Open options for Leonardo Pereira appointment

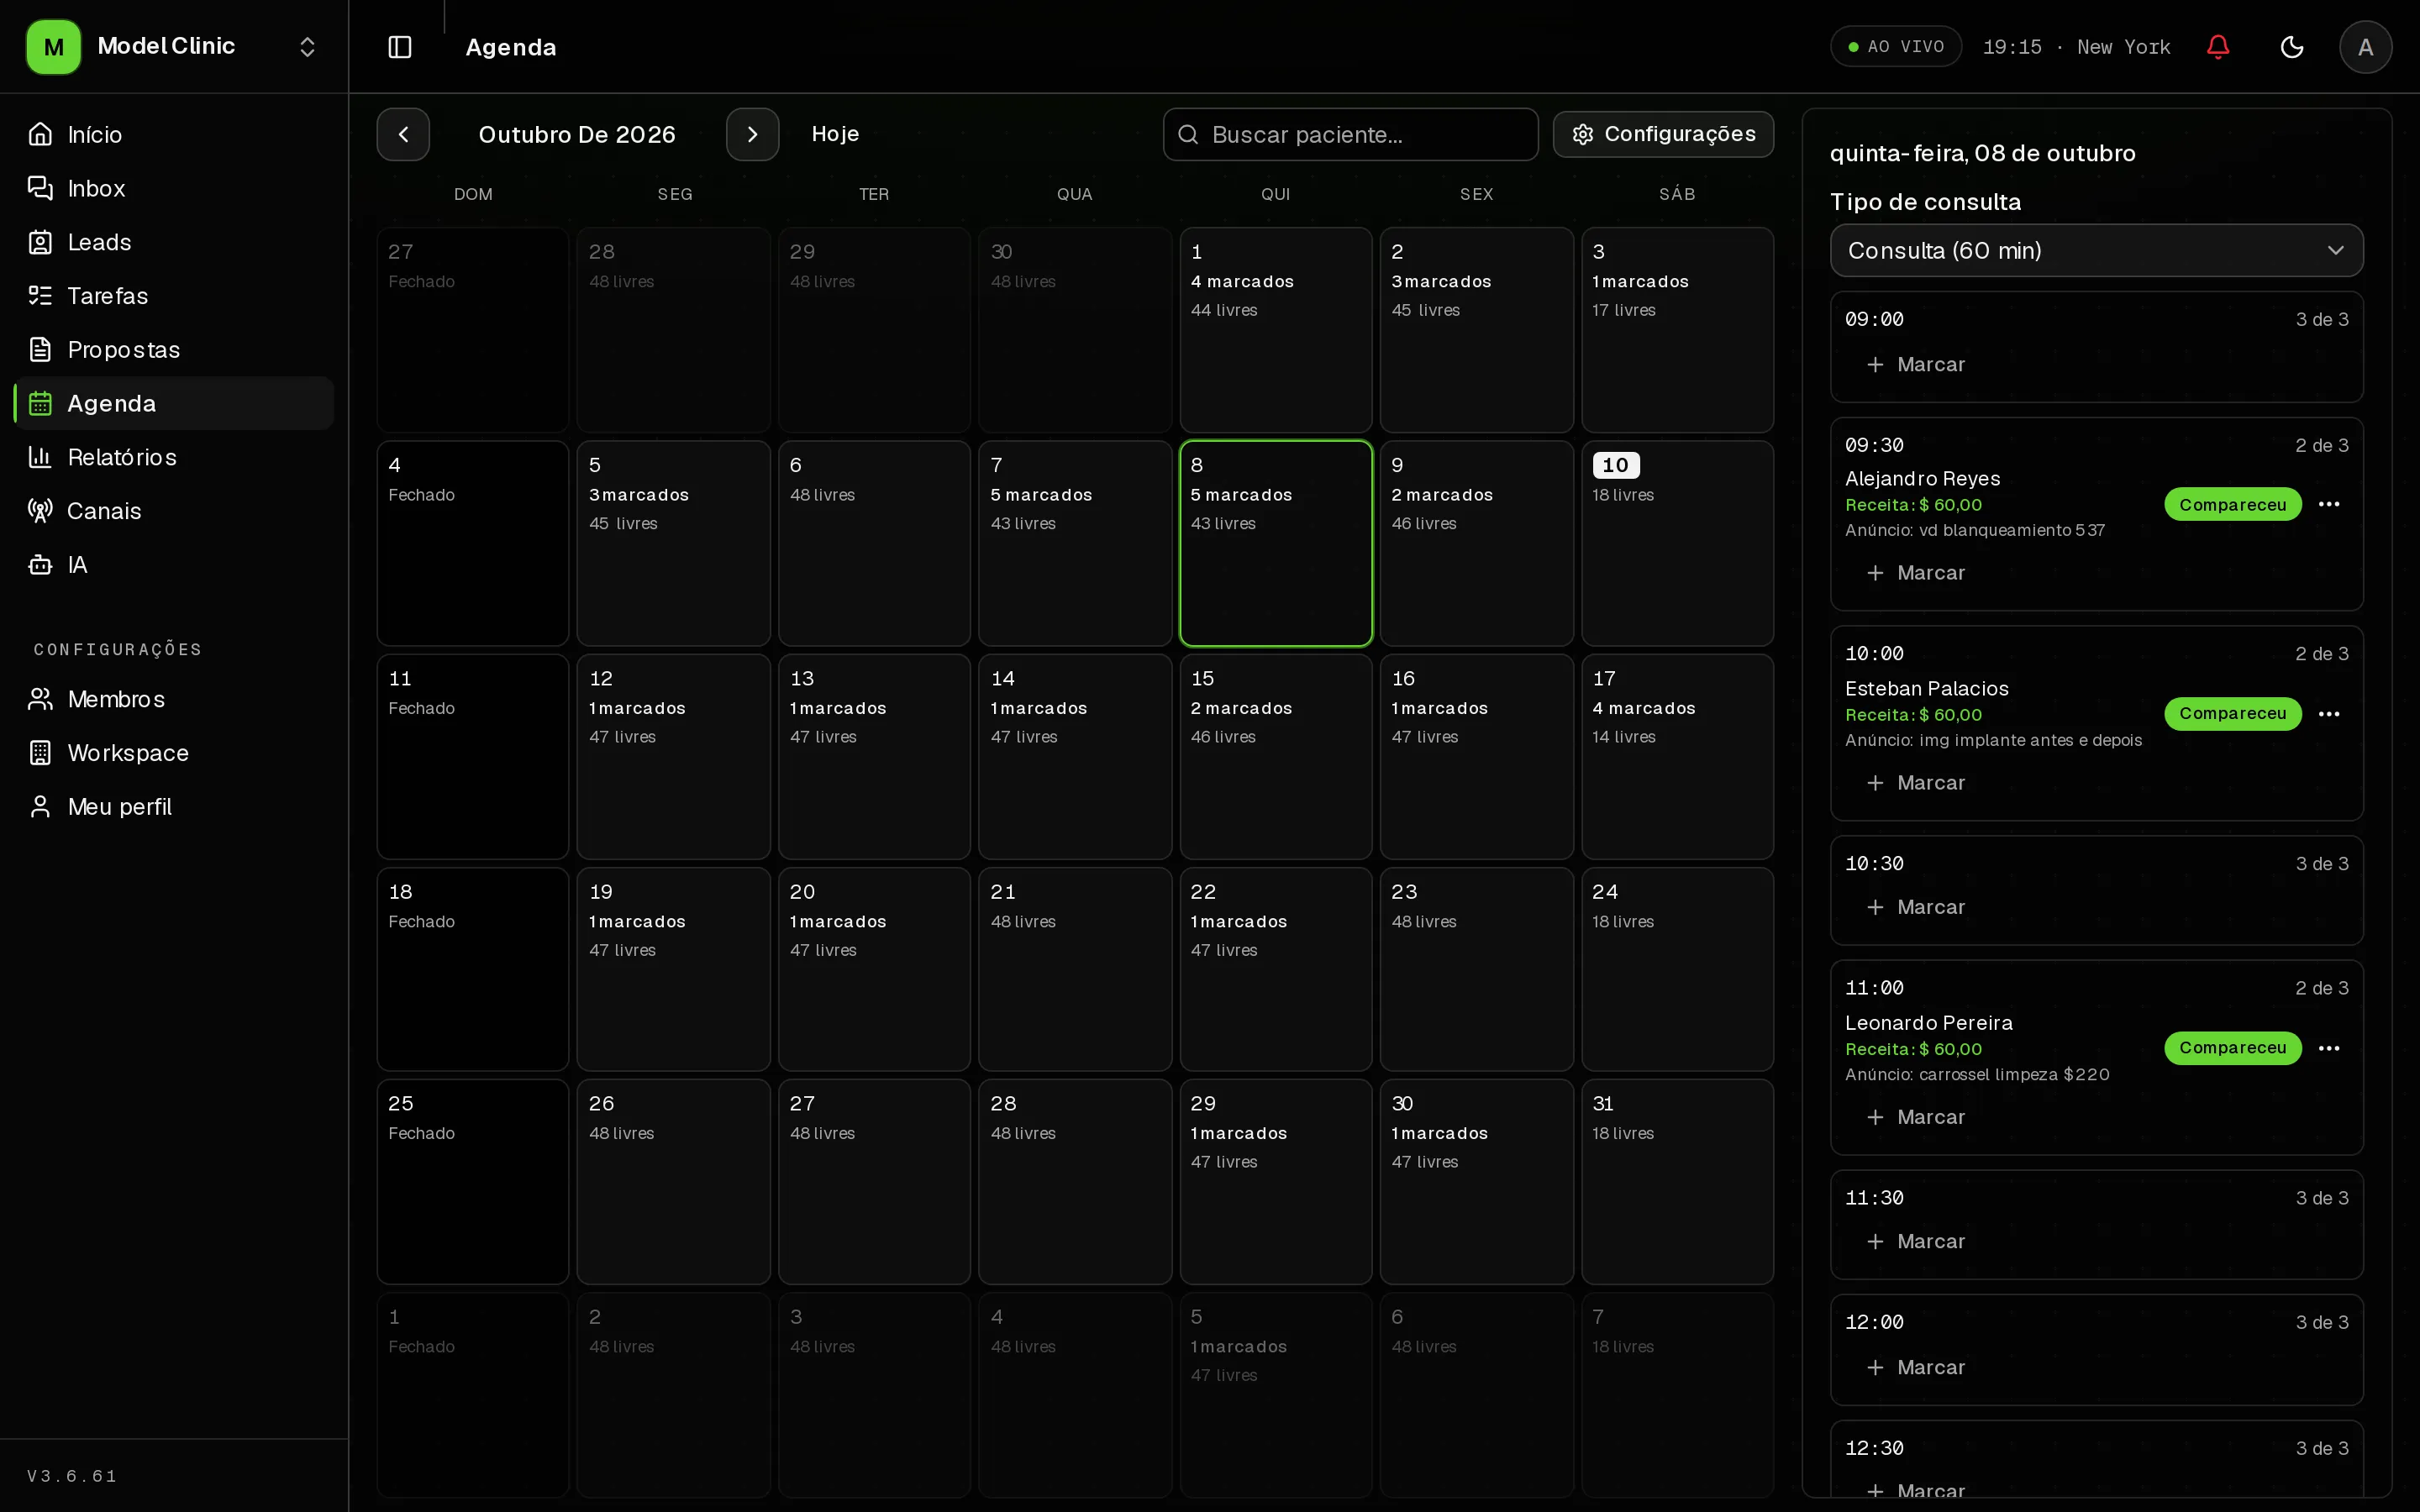pos(2329,1048)
